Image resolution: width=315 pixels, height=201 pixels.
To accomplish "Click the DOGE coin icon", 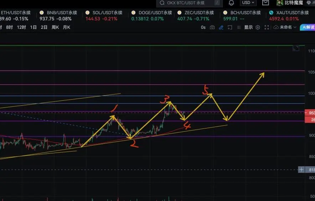I will (133, 13).
